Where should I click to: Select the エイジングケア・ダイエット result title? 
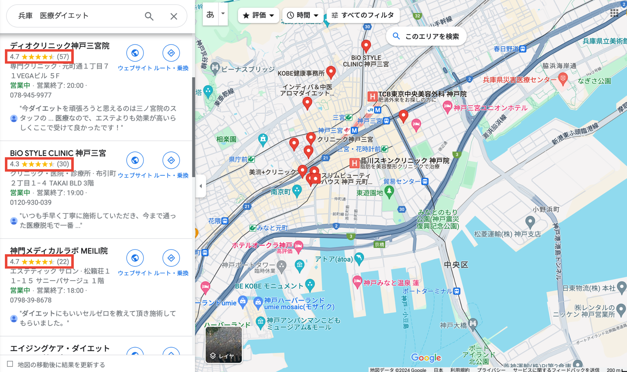coord(60,348)
